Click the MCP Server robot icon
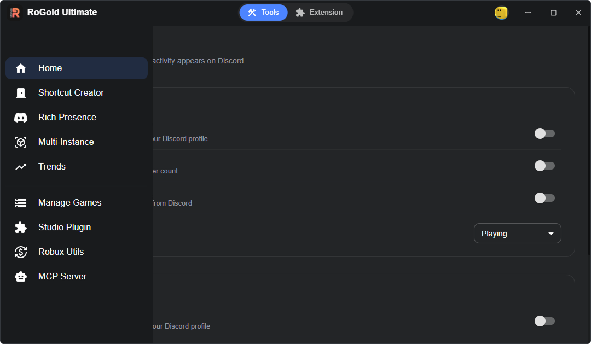The height and width of the screenshot is (344, 591). [21, 276]
